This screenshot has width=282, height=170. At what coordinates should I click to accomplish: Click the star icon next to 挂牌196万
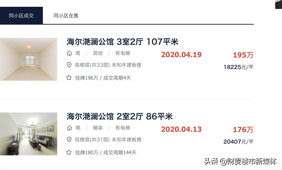click(x=69, y=77)
